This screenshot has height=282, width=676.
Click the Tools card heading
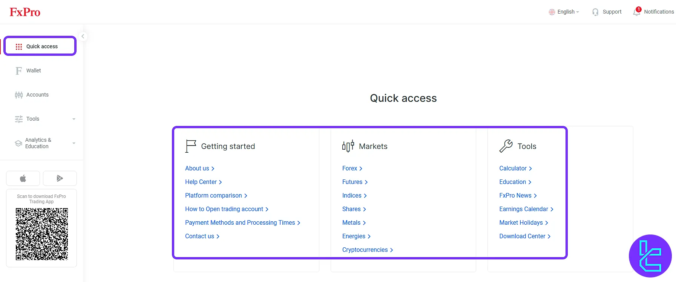pos(527,146)
